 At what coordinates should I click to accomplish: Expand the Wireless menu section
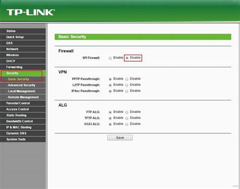click(23, 55)
